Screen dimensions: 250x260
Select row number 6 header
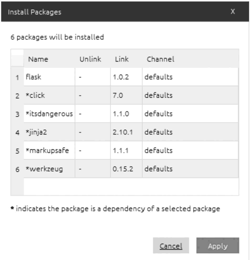(17, 169)
